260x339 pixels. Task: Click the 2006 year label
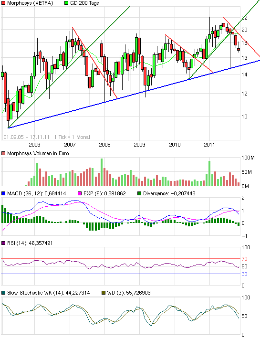34,145
